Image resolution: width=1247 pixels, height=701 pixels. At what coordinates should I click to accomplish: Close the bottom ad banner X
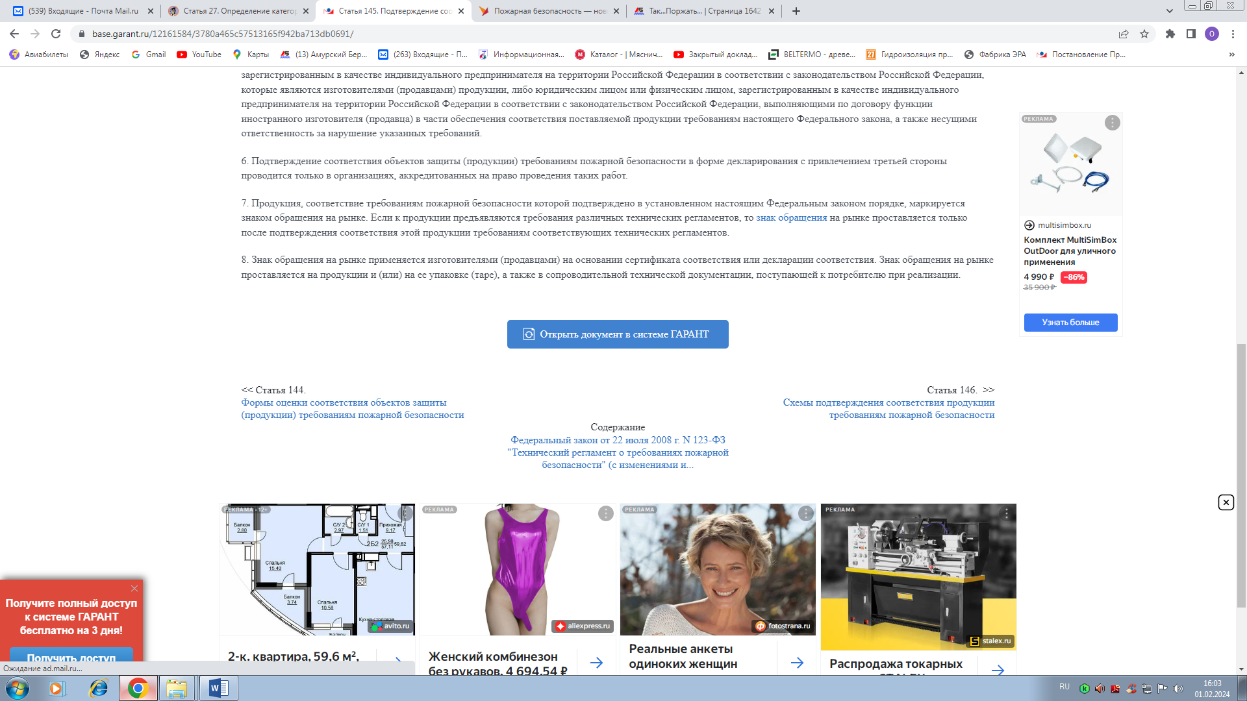(1226, 502)
